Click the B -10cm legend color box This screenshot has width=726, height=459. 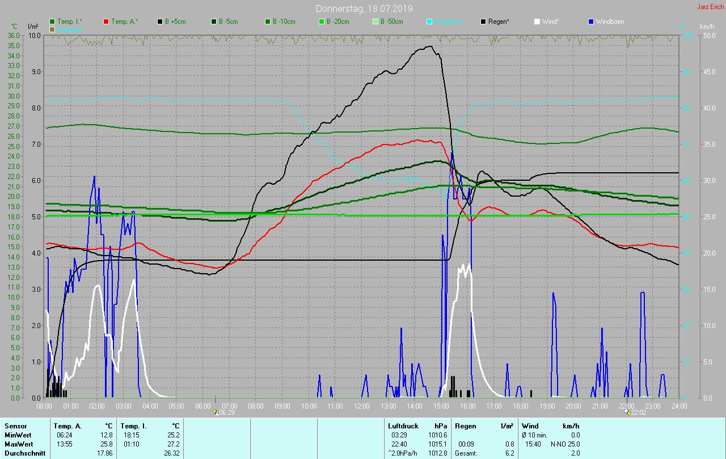click(268, 22)
